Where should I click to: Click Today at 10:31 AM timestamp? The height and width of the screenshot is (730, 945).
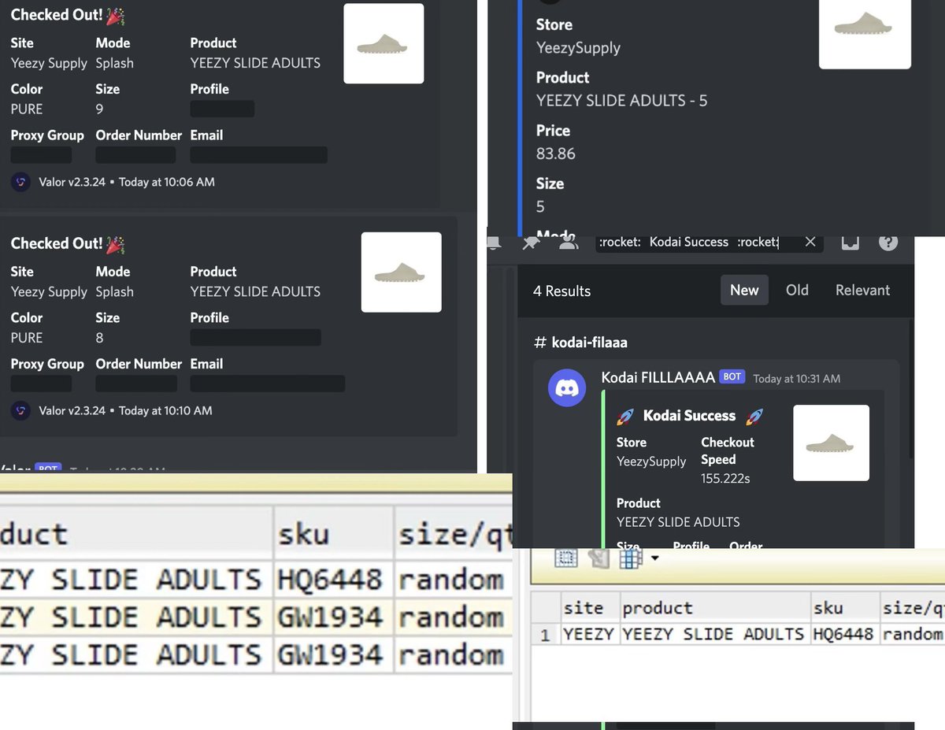click(x=796, y=379)
